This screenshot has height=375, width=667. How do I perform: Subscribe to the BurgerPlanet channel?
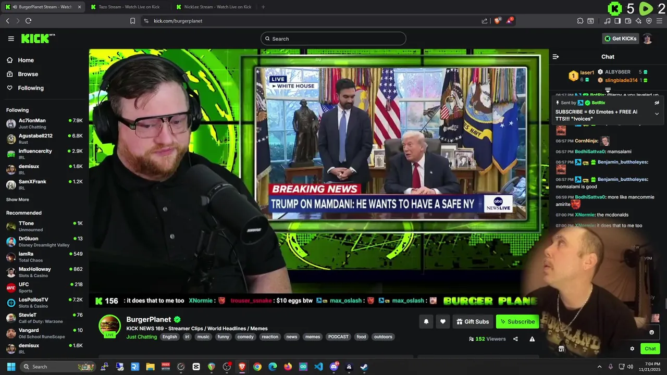[x=517, y=322]
